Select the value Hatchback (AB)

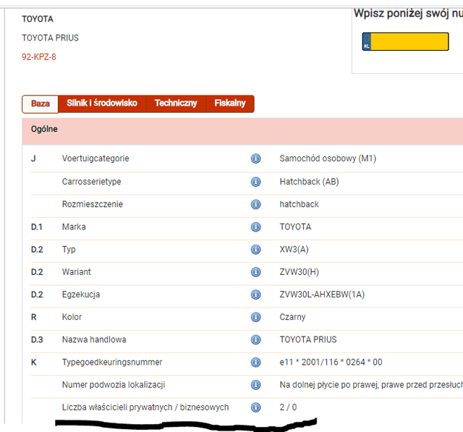click(x=309, y=182)
